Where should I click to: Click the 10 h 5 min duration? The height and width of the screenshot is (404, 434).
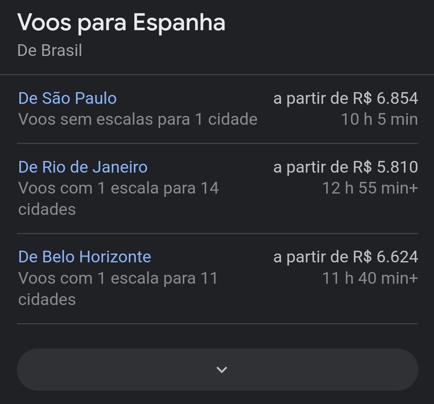(379, 120)
